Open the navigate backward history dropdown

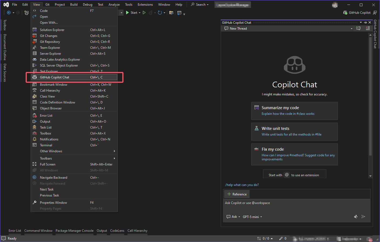14,13
